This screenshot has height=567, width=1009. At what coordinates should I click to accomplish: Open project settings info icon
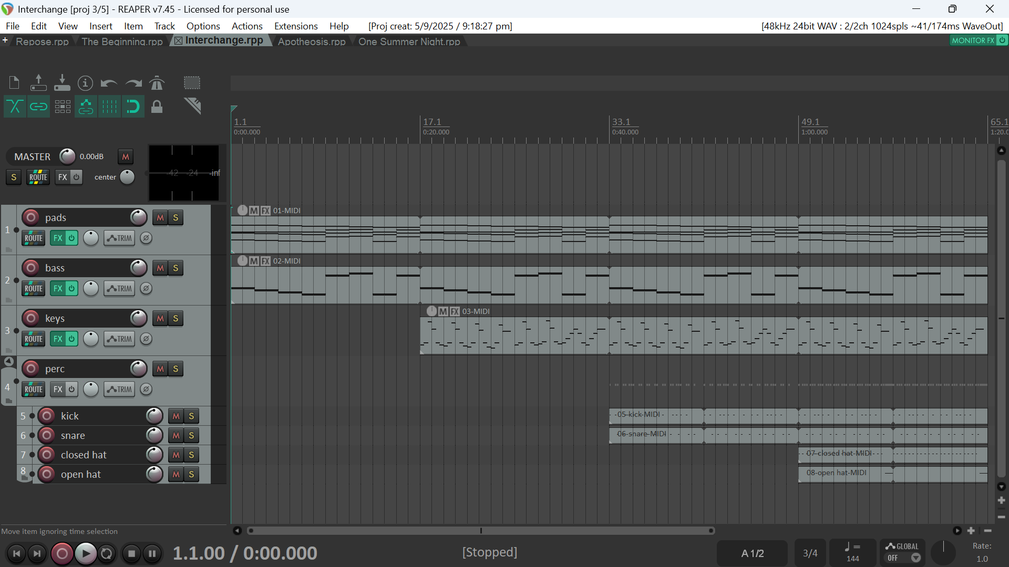[x=85, y=83]
